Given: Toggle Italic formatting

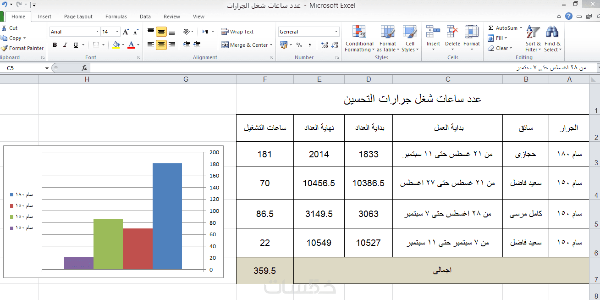Looking at the screenshot, I should 65,45.
